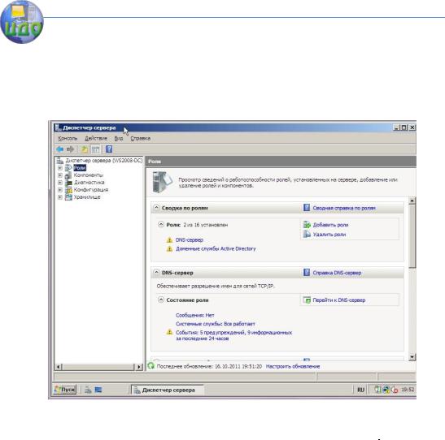Click the vertical scrollbar thumb in details pane
Viewport: 445px width, 440px height.
tap(412, 236)
